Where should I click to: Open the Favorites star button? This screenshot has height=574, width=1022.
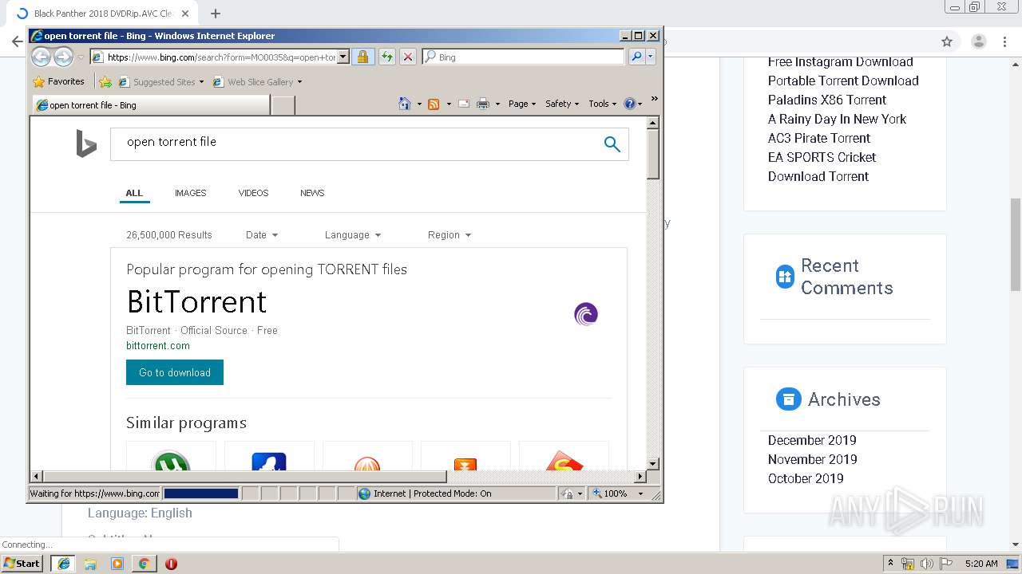tap(58, 81)
